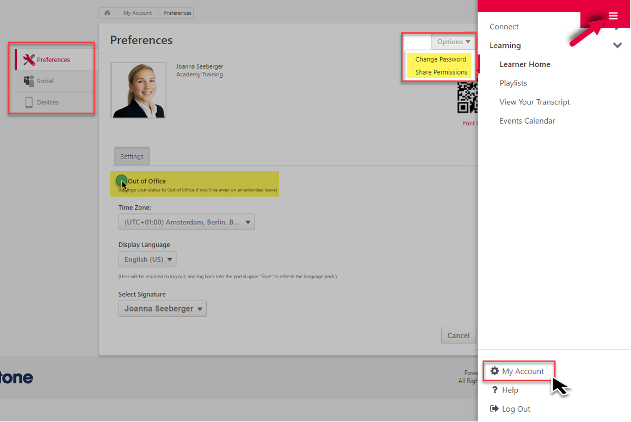Click Joanna Seeberger's profile photo
Image resolution: width=631 pixels, height=422 pixels.
pyautogui.click(x=138, y=90)
